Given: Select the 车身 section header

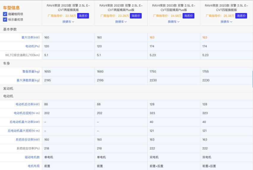Looking at the screenshot, I should [7, 63].
